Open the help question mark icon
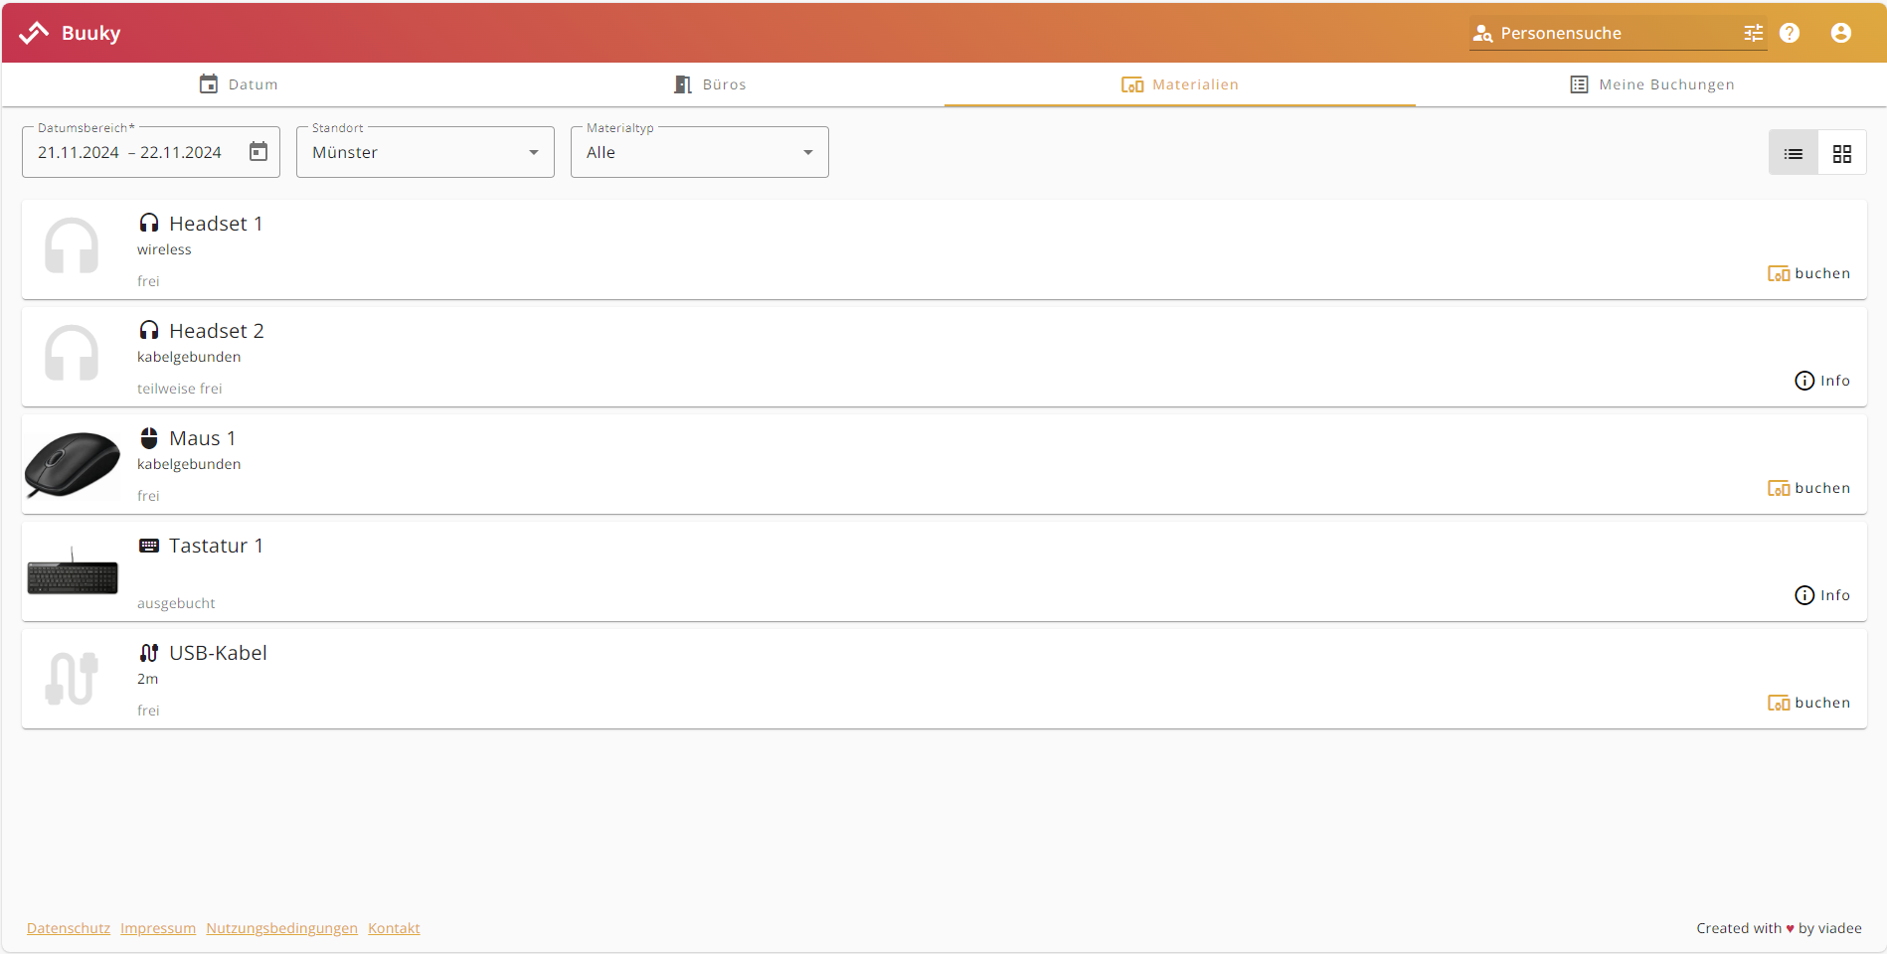 pyautogui.click(x=1790, y=33)
